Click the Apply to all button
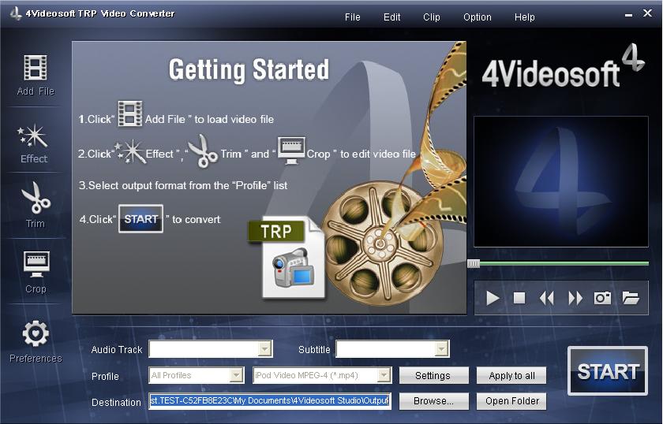 pyautogui.click(x=511, y=375)
